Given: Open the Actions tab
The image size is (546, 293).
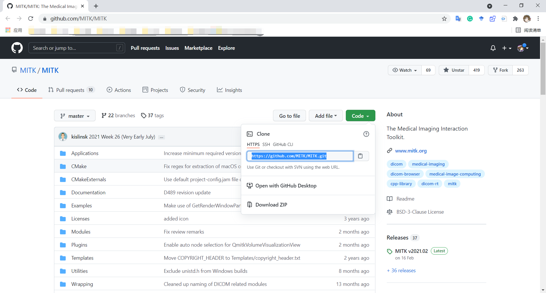Looking at the screenshot, I should coord(119,90).
